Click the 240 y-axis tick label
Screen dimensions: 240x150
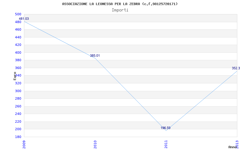pyautogui.click(x=18, y=114)
